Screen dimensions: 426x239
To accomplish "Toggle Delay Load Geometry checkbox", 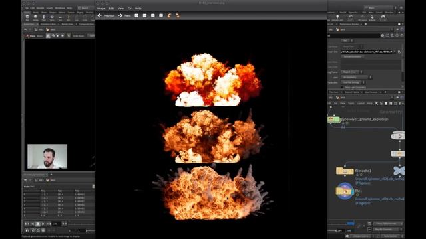I will point(342,87).
